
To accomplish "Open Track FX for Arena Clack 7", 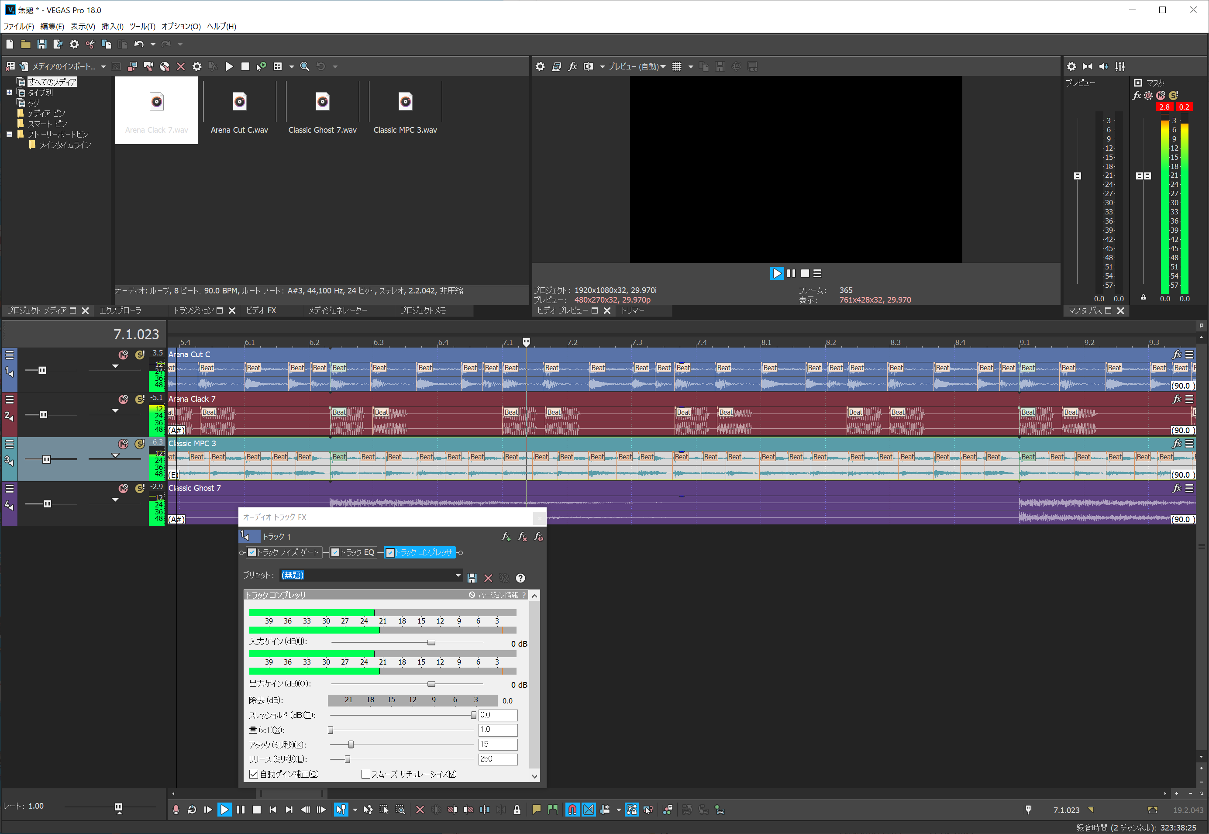I will 1177,399.
